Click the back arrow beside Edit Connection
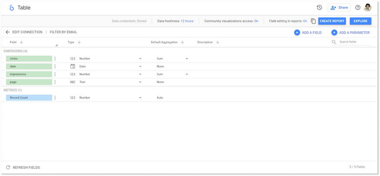Viewport: 380px width, 176px height. tap(7, 32)
